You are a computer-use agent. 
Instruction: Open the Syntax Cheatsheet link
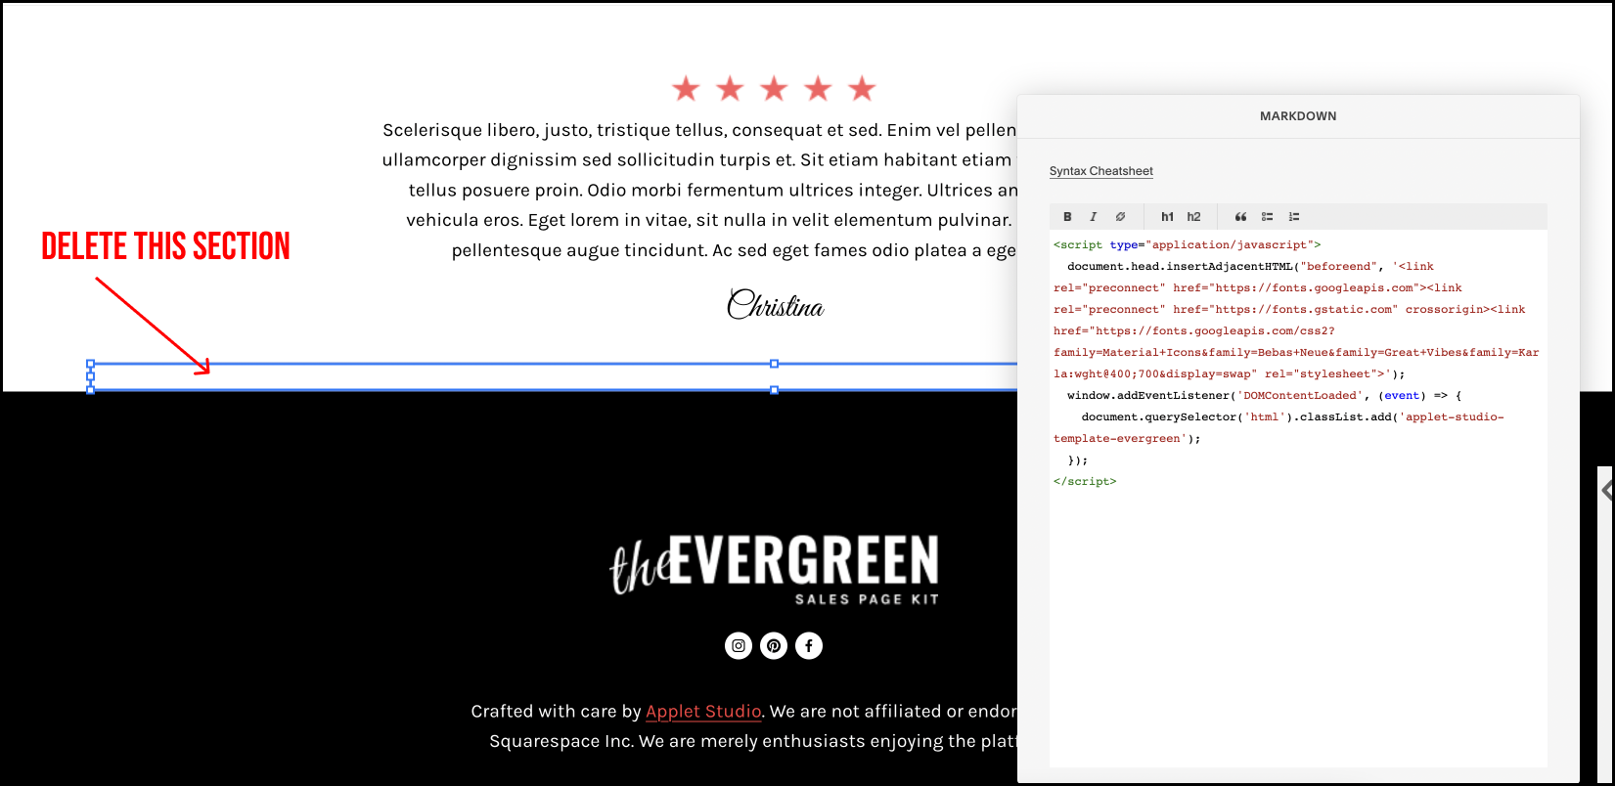click(1101, 171)
